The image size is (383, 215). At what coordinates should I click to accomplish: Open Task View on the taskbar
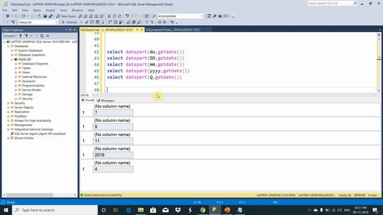(115, 210)
